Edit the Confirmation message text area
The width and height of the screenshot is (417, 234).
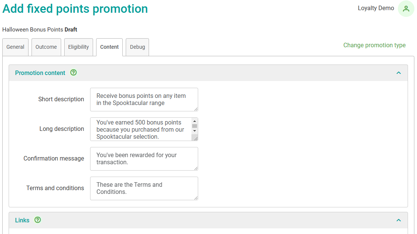(x=144, y=159)
